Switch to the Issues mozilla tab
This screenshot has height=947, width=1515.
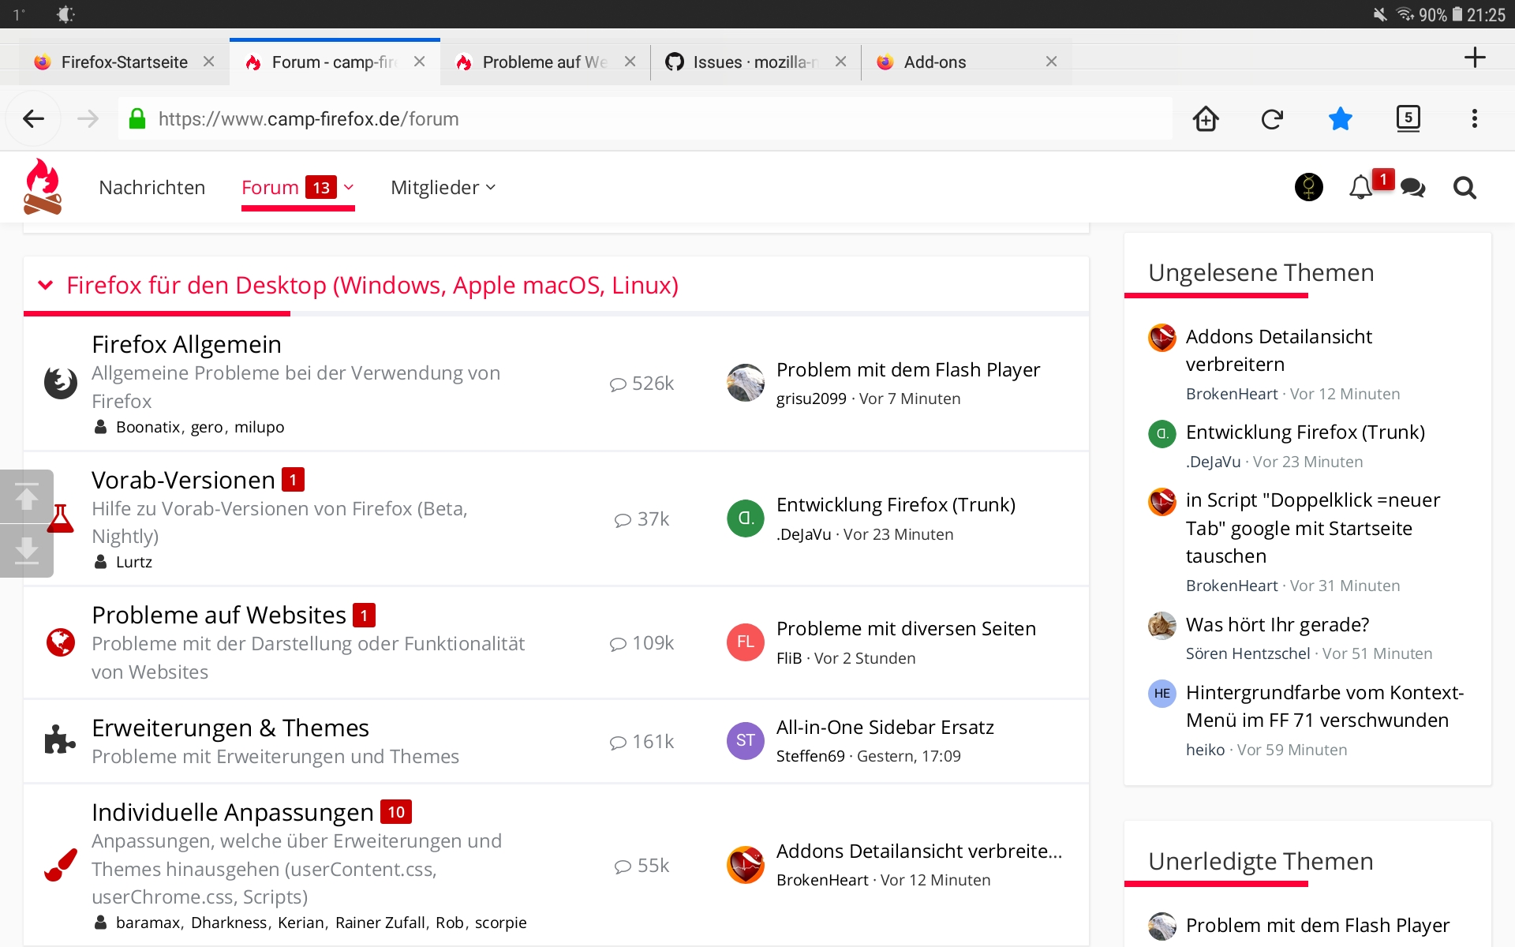(x=755, y=62)
